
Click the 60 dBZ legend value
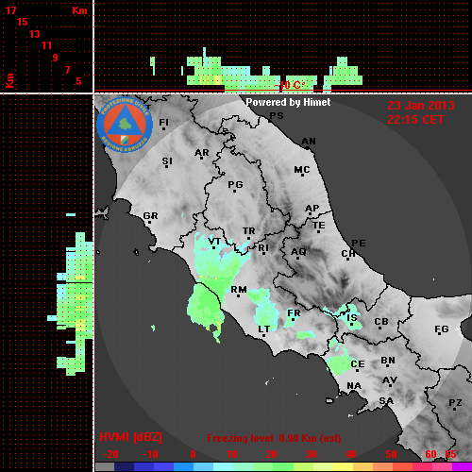click(430, 454)
